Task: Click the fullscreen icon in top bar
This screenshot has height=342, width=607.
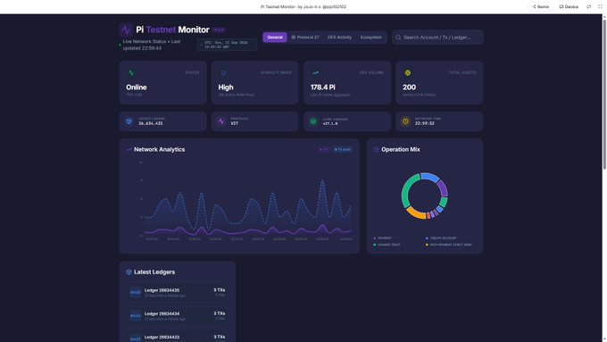Action: [x=600, y=6]
